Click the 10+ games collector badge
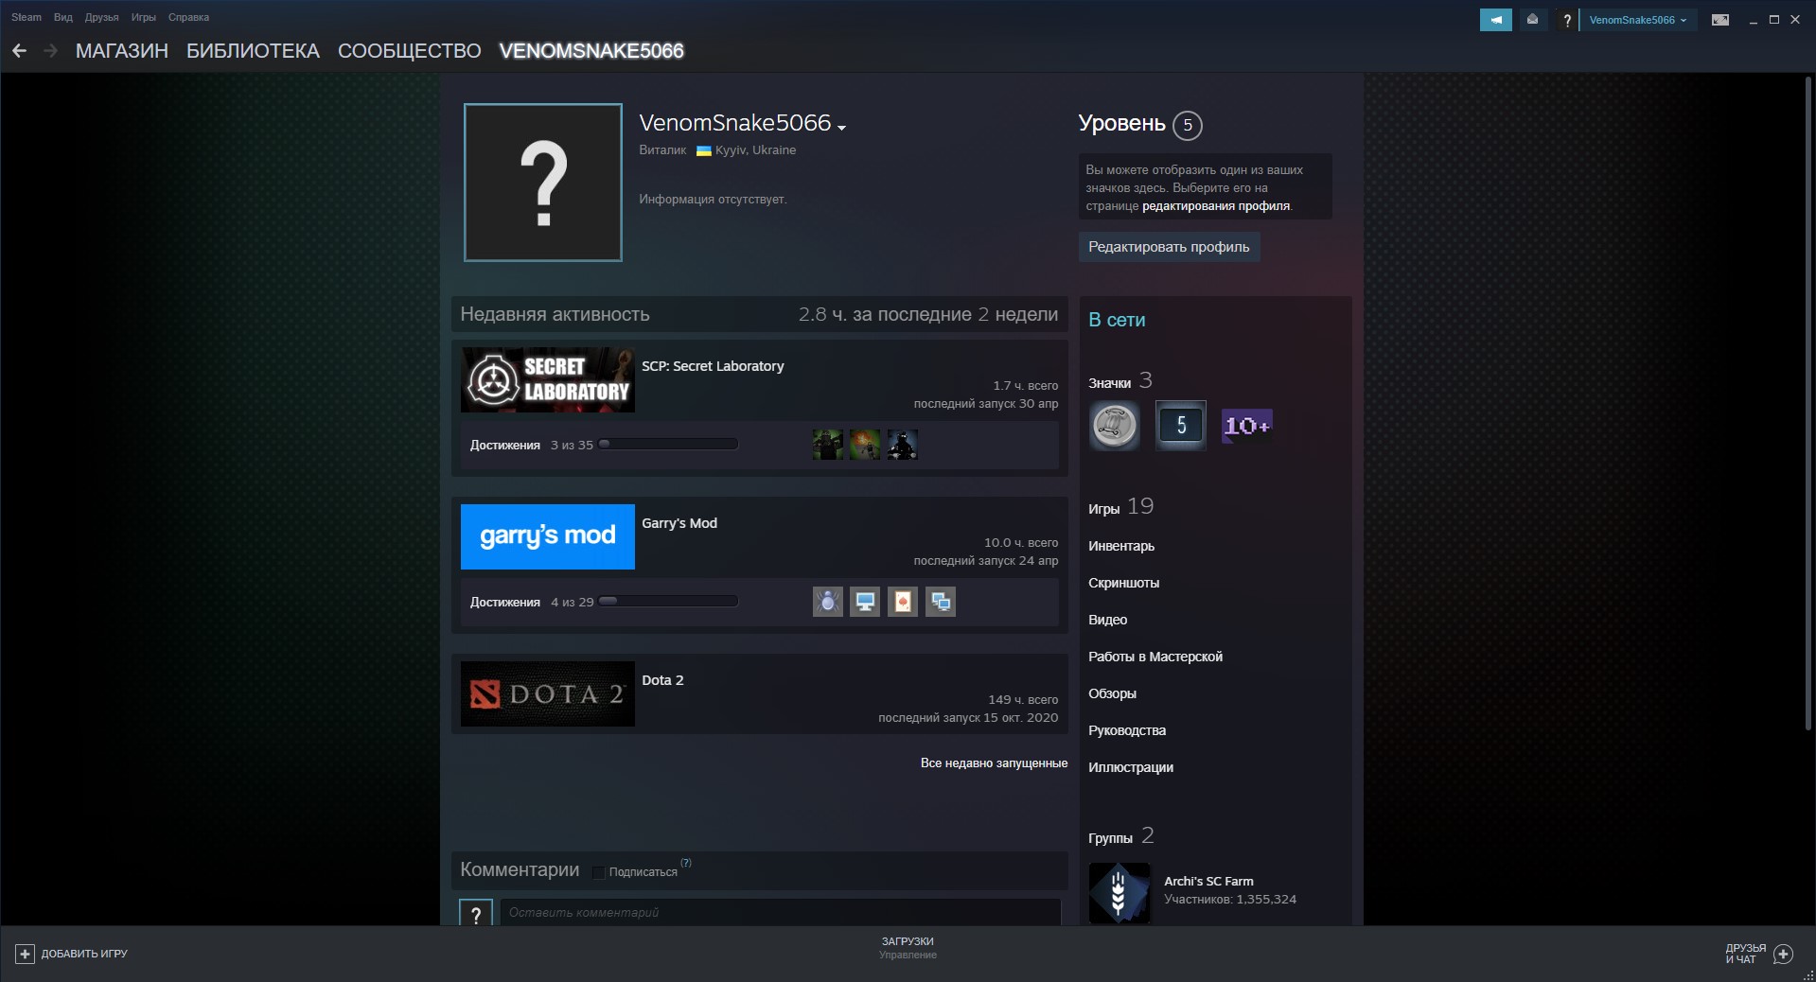The image size is (1816, 982). click(x=1246, y=426)
